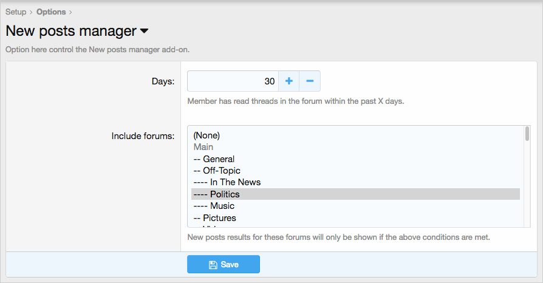Screen dimensions: 543x283
Task: Click into the Days number field
Action: (233, 81)
